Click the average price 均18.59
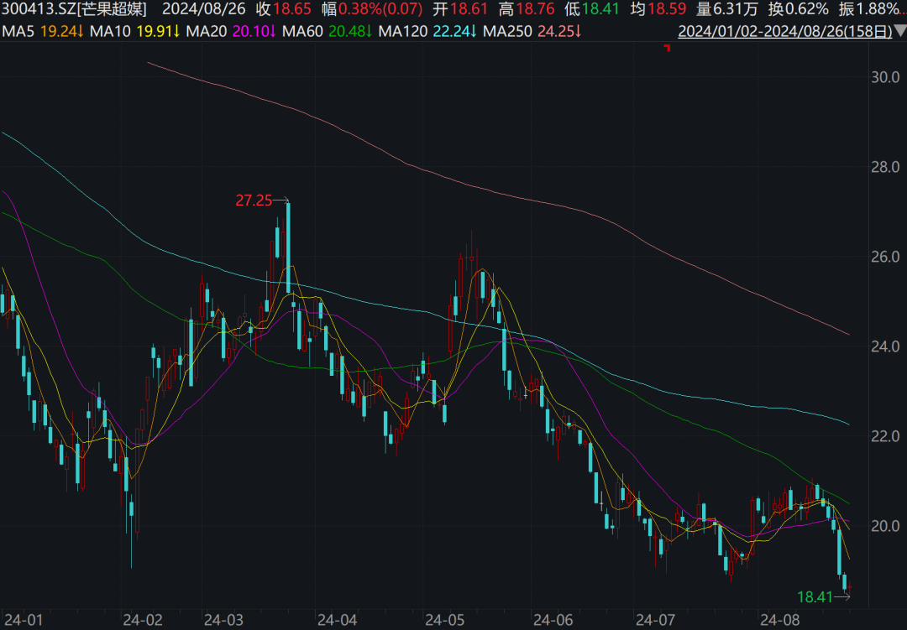 click(658, 9)
